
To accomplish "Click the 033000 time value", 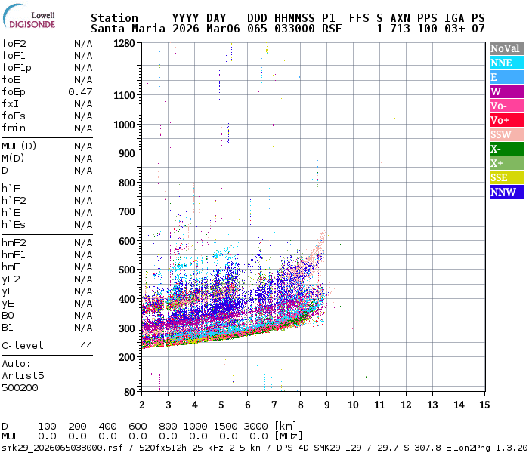I will (x=295, y=29).
